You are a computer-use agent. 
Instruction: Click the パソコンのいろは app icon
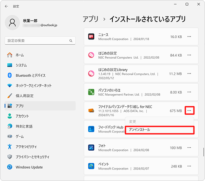tap(91, 92)
